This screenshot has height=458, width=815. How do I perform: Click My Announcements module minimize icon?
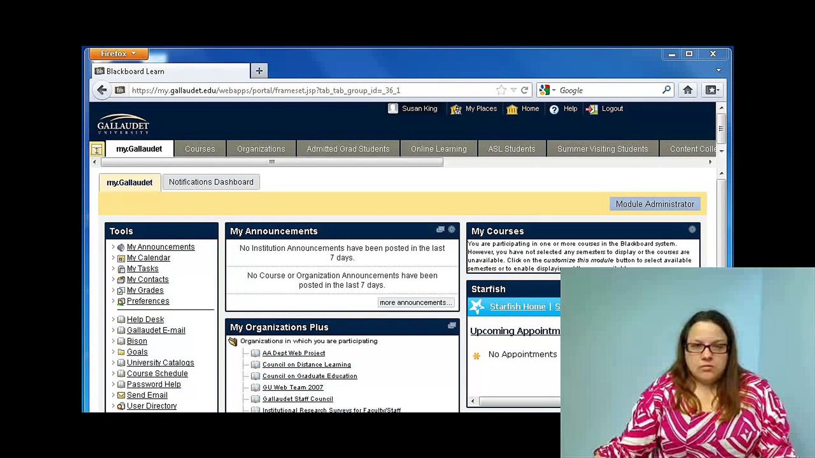(x=440, y=229)
